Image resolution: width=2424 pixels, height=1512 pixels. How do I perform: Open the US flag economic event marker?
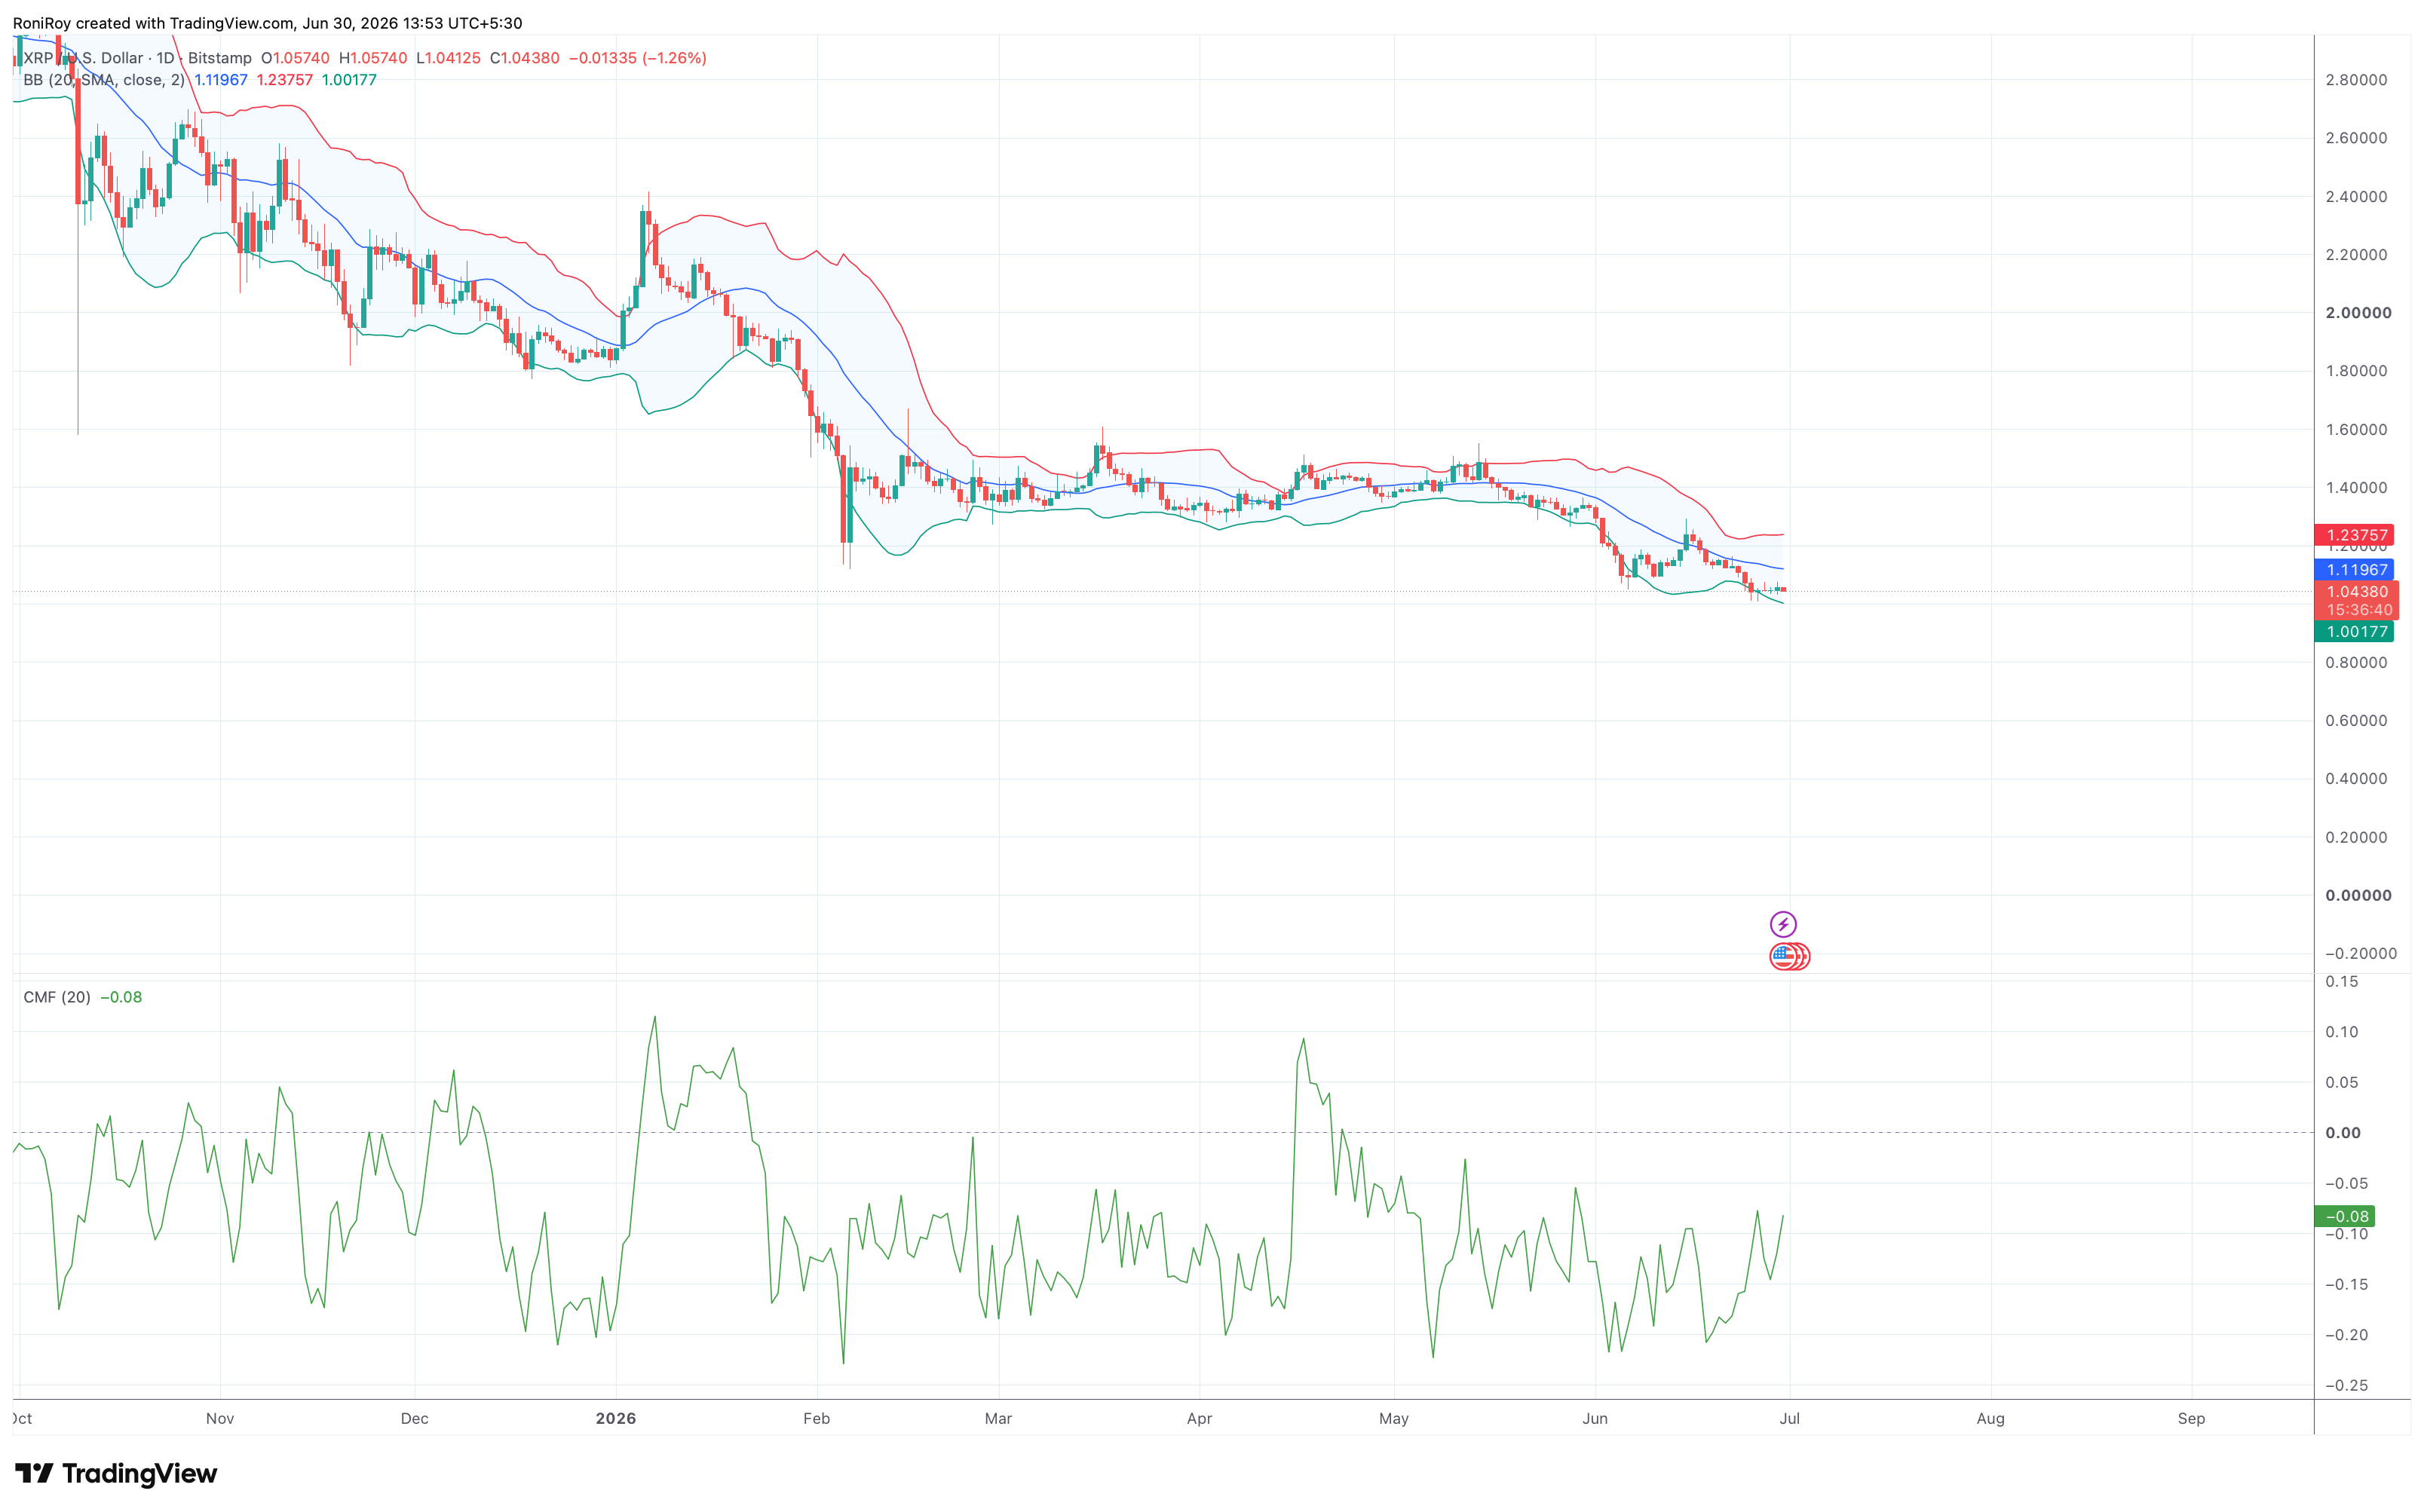[x=1782, y=957]
